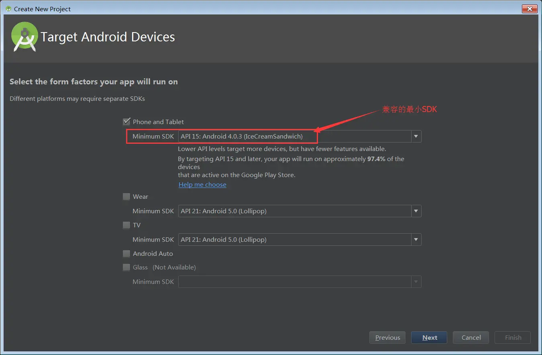Proceed with the Next button

coord(429,337)
